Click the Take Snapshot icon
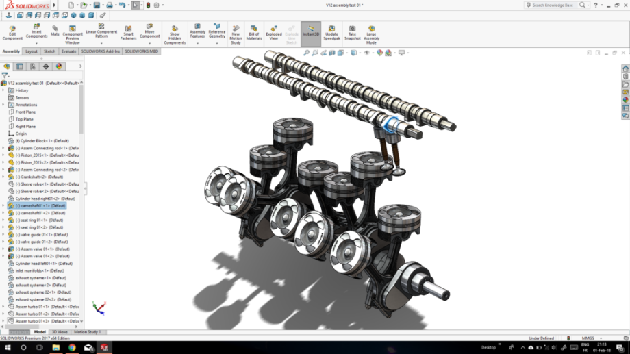 352,31
